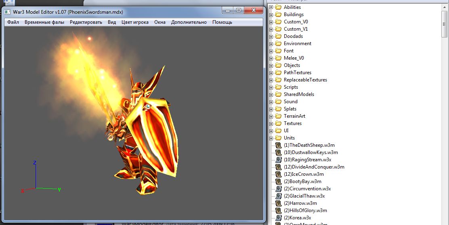This screenshot has height=225, width=449.
Task: Click the map icon for (2)Harrow.w3m
Action: (278, 203)
